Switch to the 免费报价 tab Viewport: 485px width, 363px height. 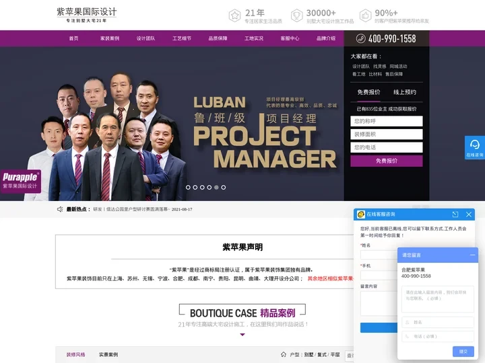coord(368,92)
